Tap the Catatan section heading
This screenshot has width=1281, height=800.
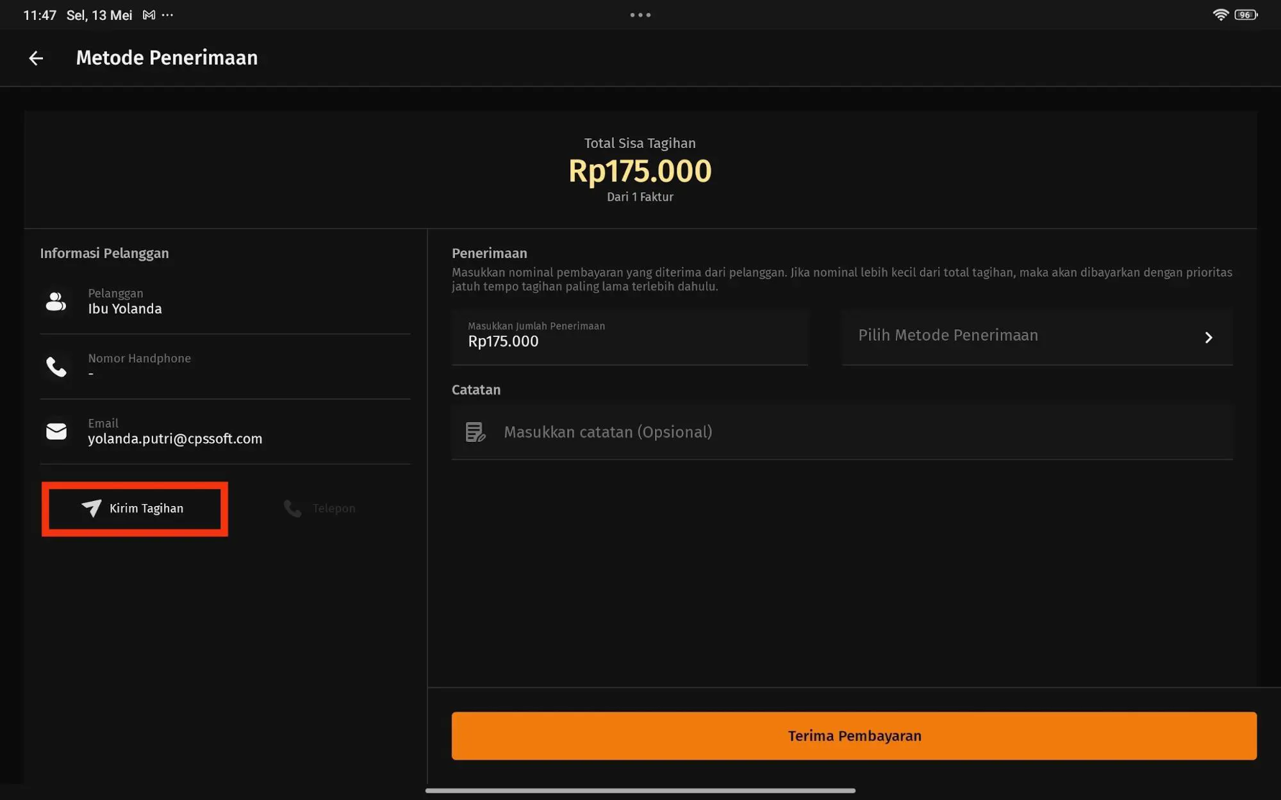click(x=476, y=389)
